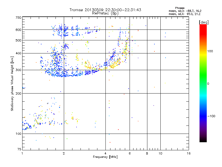
Task: Click the Phases heading in the upper right
Action: point(180,8)
